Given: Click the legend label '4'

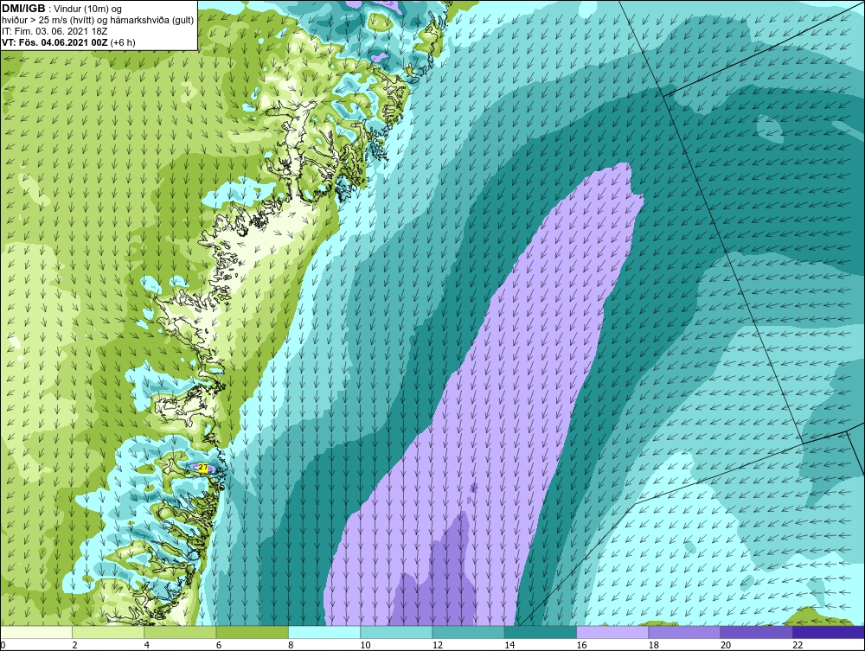Looking at the screenshot, I should tap(147, 646).
